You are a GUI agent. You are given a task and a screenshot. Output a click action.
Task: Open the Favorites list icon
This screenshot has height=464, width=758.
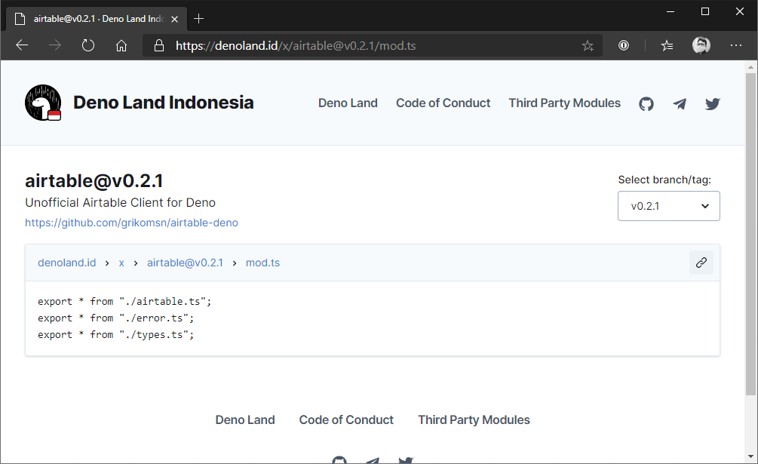point(667,45)
